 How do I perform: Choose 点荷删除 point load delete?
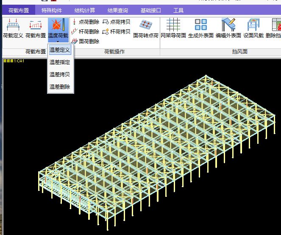(x=85, y=22)
